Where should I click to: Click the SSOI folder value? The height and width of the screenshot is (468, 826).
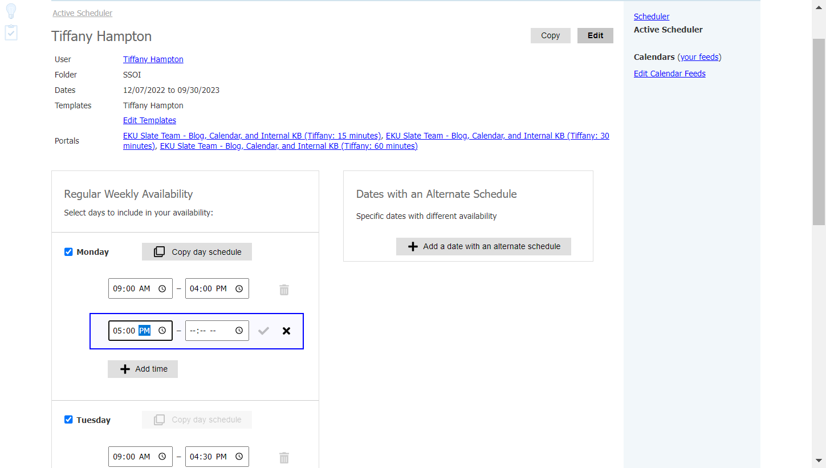pyautogui.click(x=132, y=75)
